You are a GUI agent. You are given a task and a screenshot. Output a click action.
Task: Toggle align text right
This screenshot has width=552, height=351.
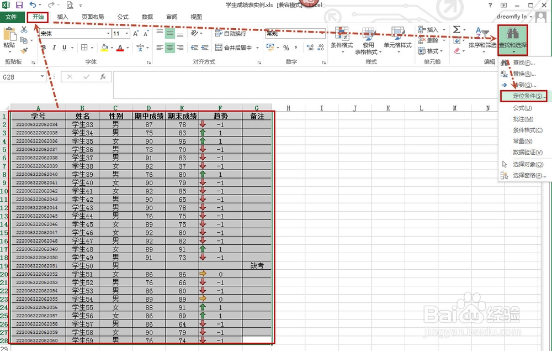181,48
